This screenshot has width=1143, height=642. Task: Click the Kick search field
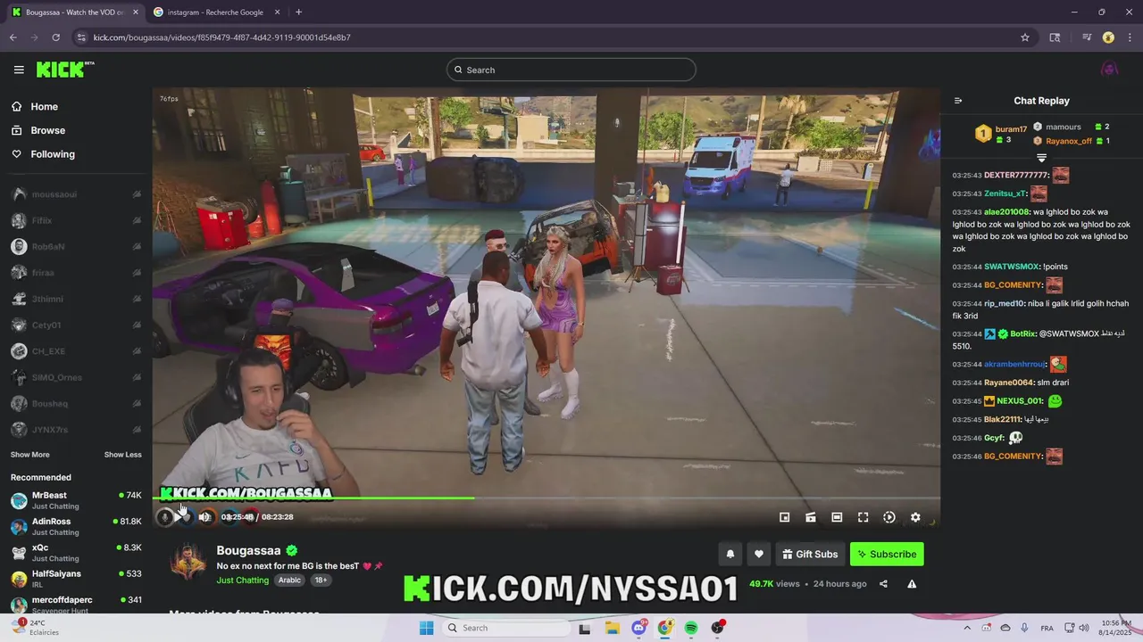click(x=571, y=70)
